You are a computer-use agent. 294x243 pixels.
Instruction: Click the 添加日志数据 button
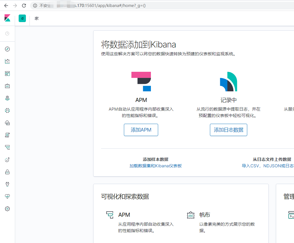click(228, 130)
